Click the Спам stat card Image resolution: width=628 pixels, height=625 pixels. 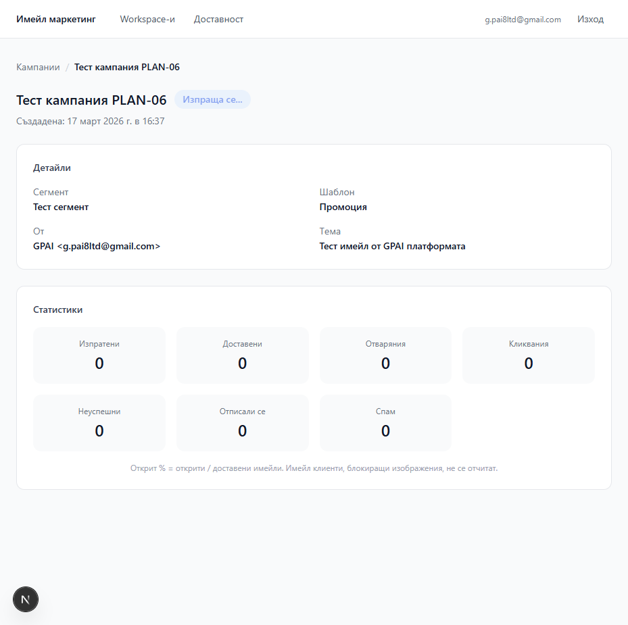point(385,423)
